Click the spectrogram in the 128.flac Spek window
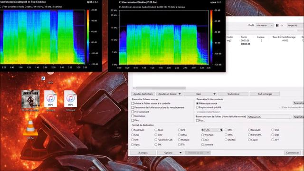 [x=164, y=37]
